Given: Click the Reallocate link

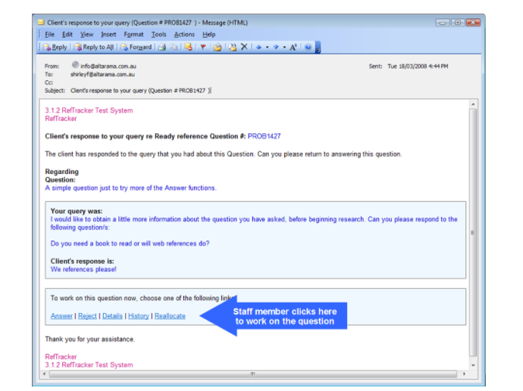Looking at the screenshot, I should coord(170,316).
